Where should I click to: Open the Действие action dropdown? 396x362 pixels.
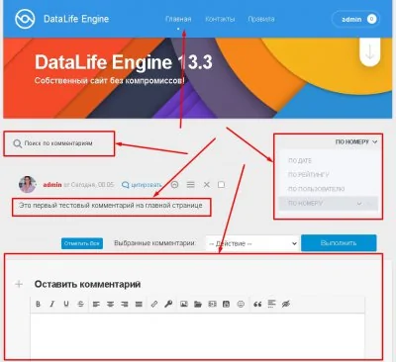[x=252, y=243]
